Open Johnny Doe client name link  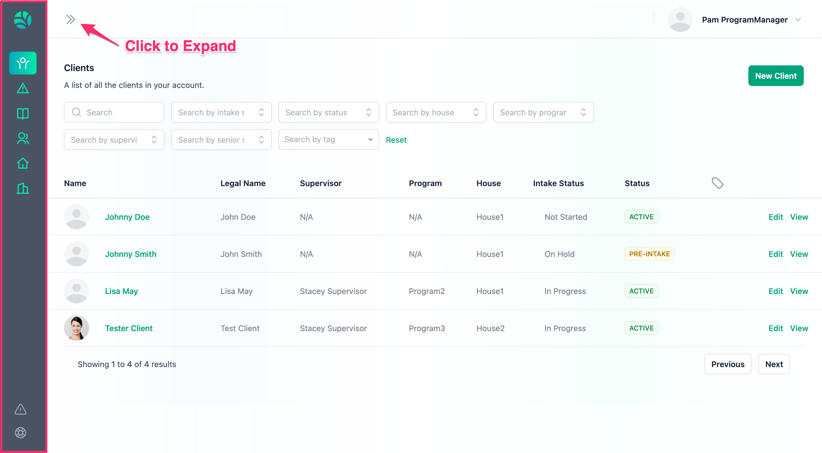point(127,217)
